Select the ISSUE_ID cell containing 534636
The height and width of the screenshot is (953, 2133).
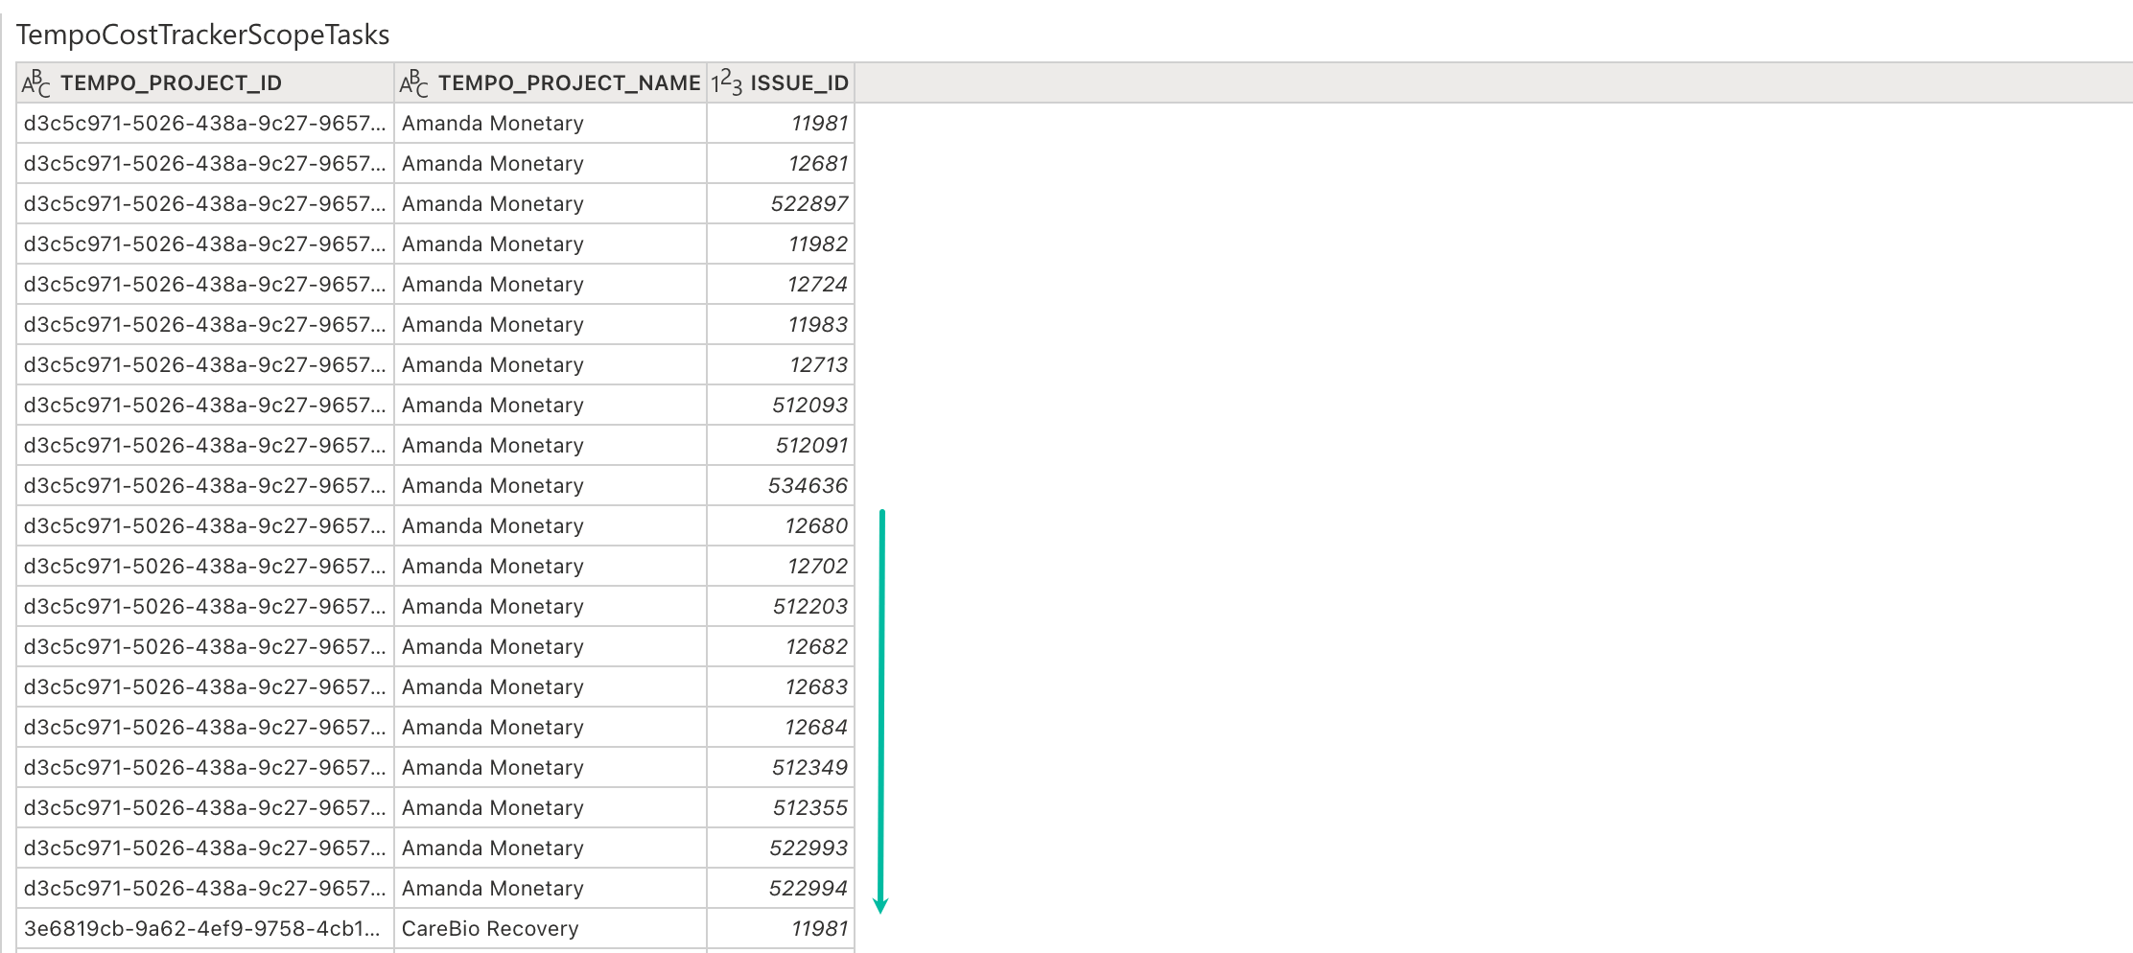[809, 485]
